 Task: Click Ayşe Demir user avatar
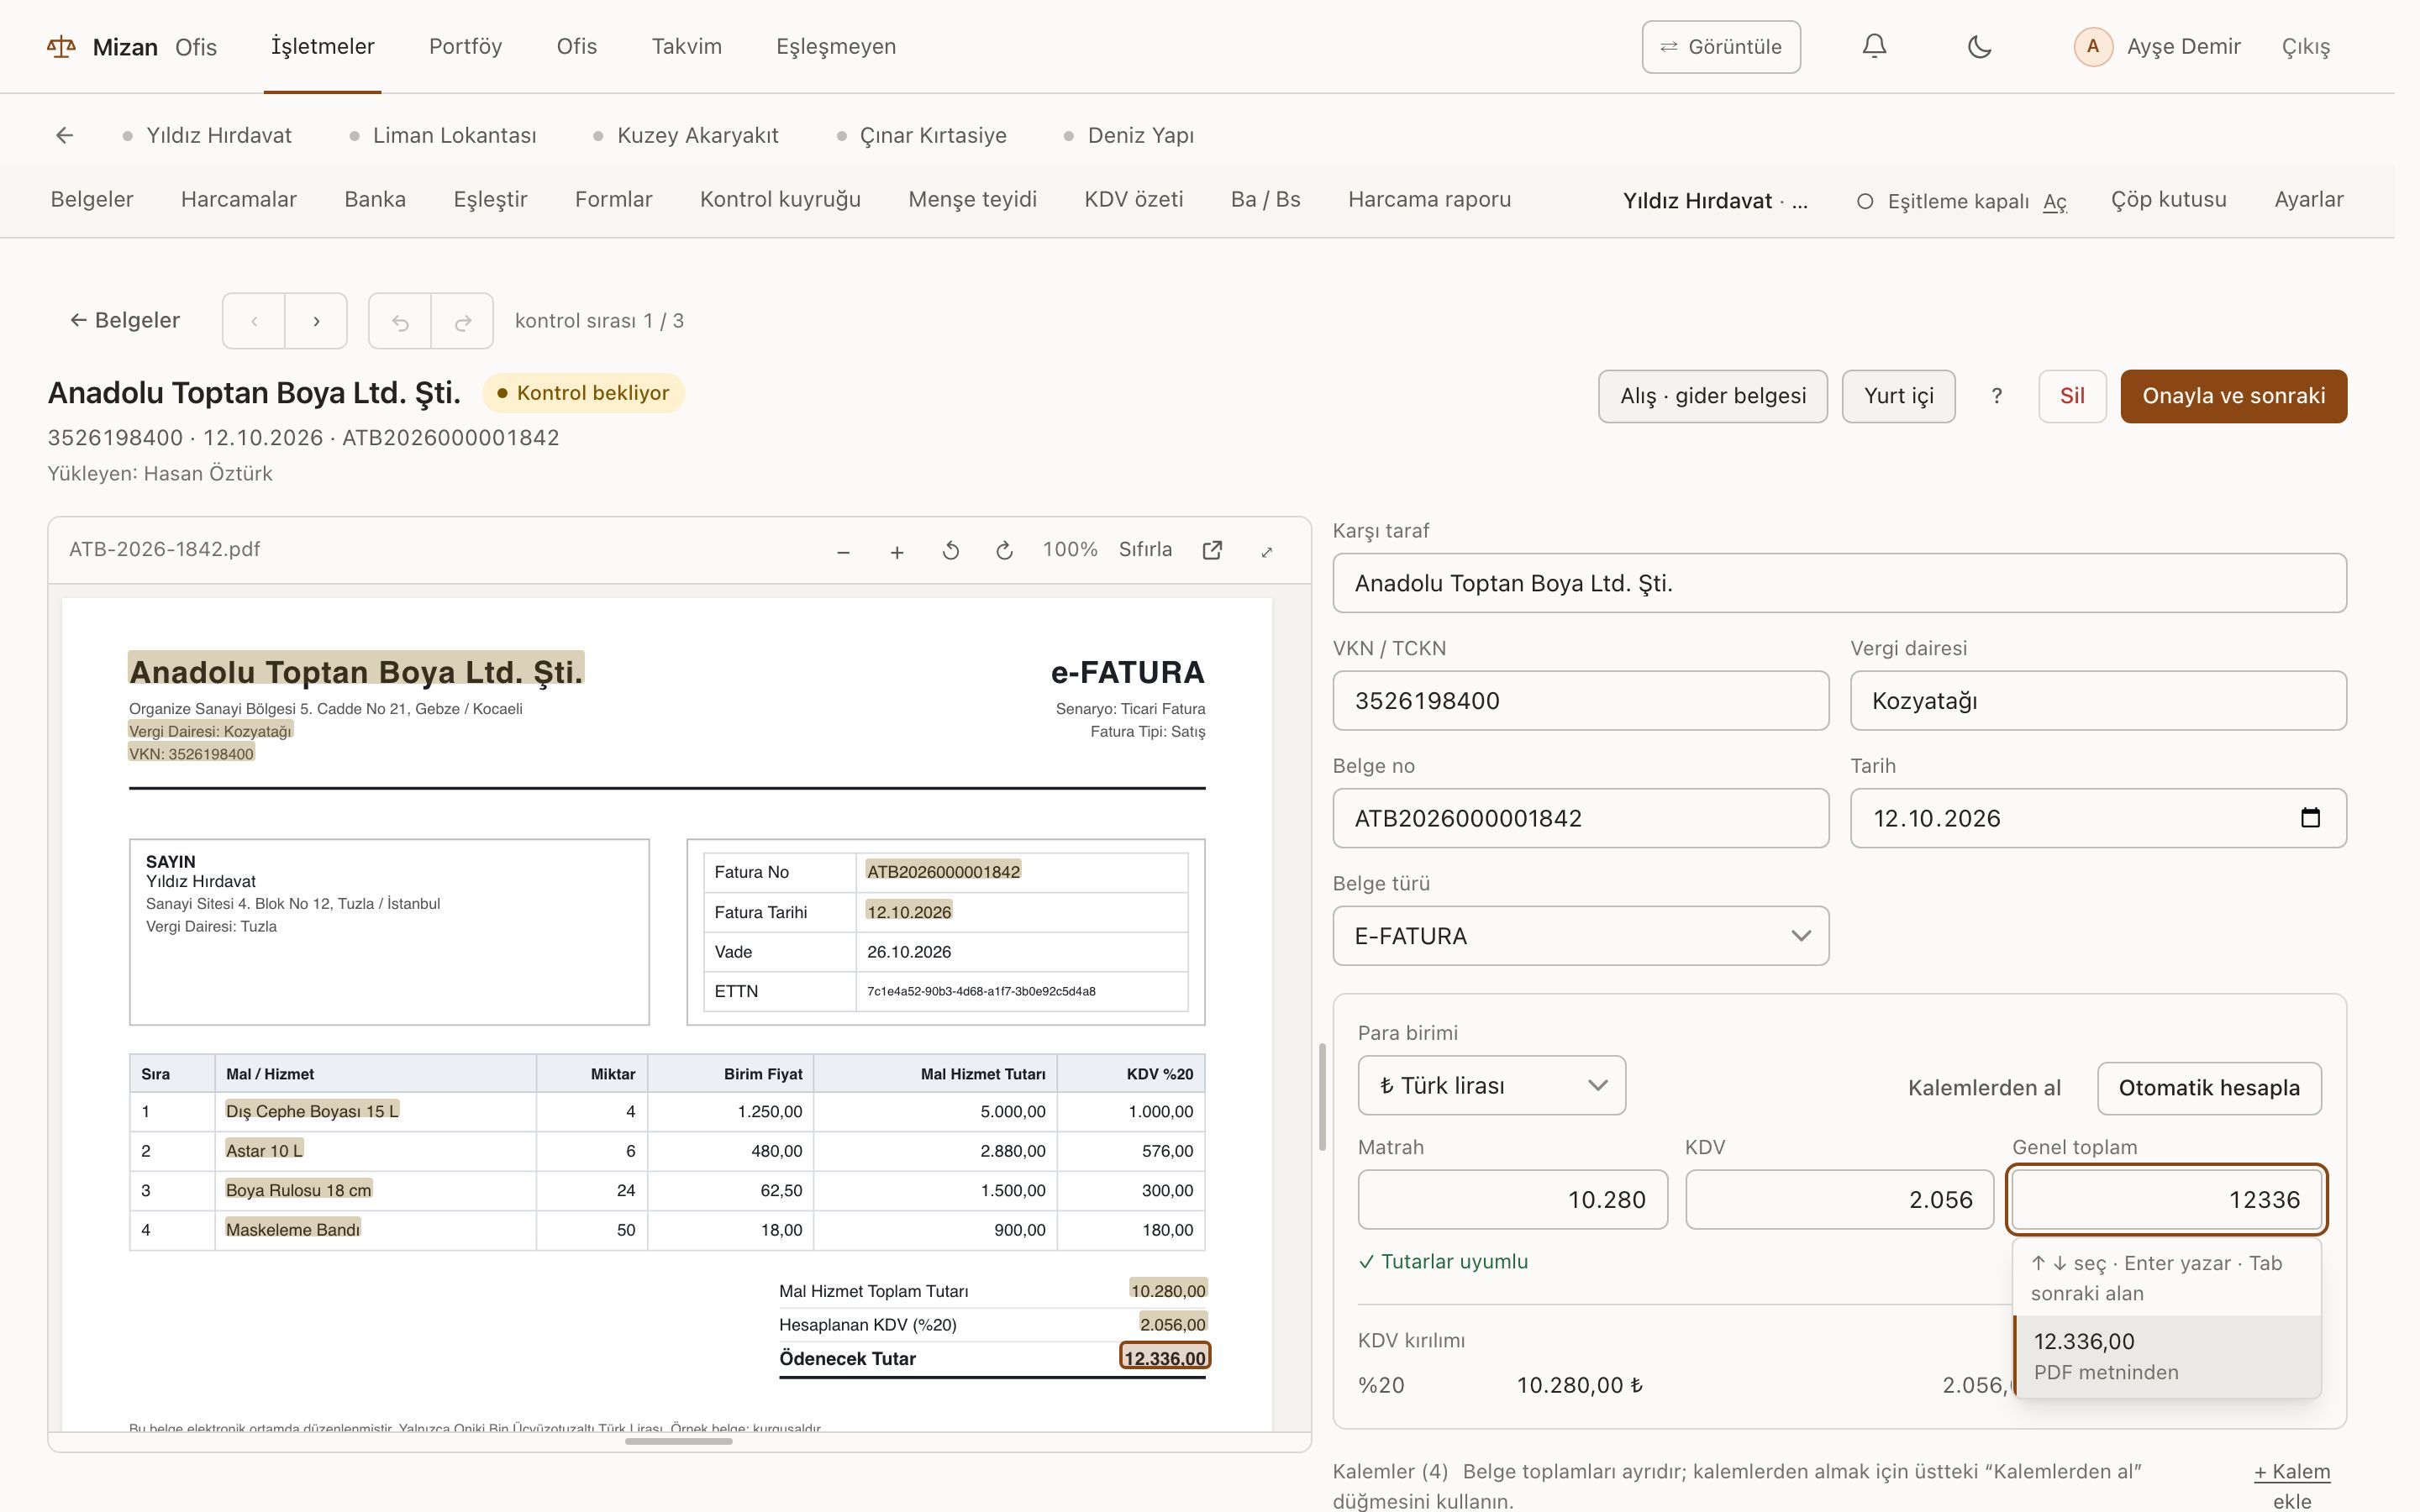point(2093,47)
